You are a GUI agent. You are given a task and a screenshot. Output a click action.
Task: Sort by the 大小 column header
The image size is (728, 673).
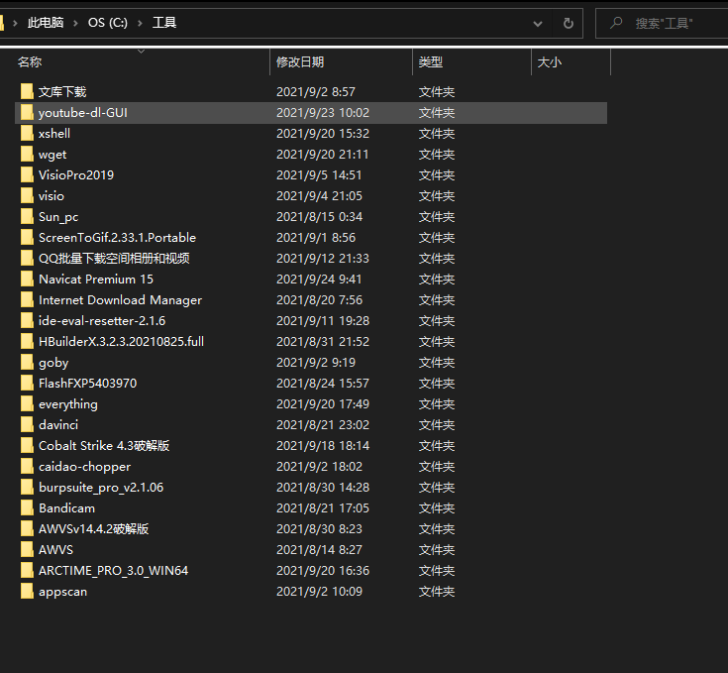(550, 61)
